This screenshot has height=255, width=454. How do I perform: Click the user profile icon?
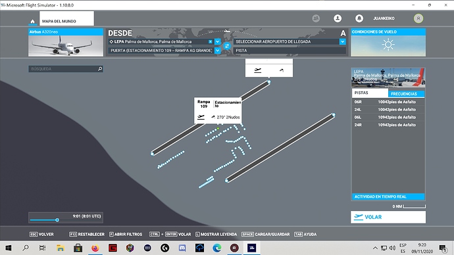point(338,18)
